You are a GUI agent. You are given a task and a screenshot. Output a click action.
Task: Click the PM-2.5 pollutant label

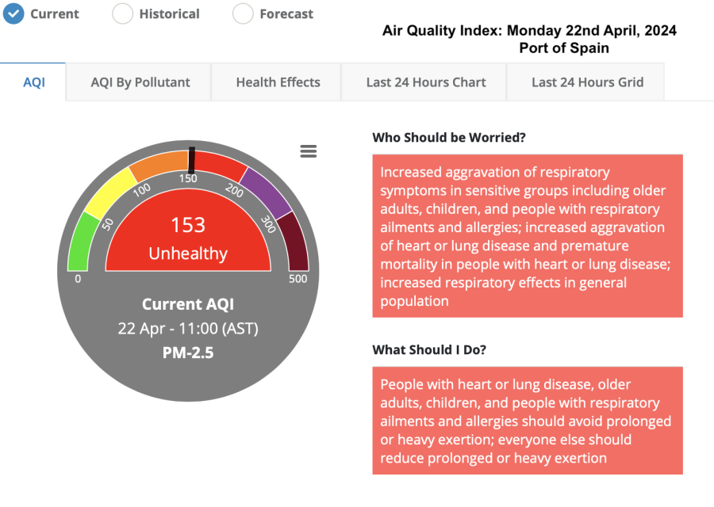(188, 353)
